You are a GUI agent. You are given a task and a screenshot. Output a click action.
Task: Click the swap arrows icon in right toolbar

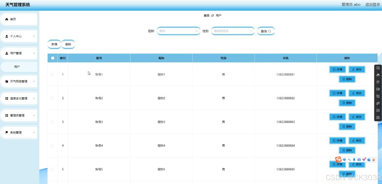[378, 103]
